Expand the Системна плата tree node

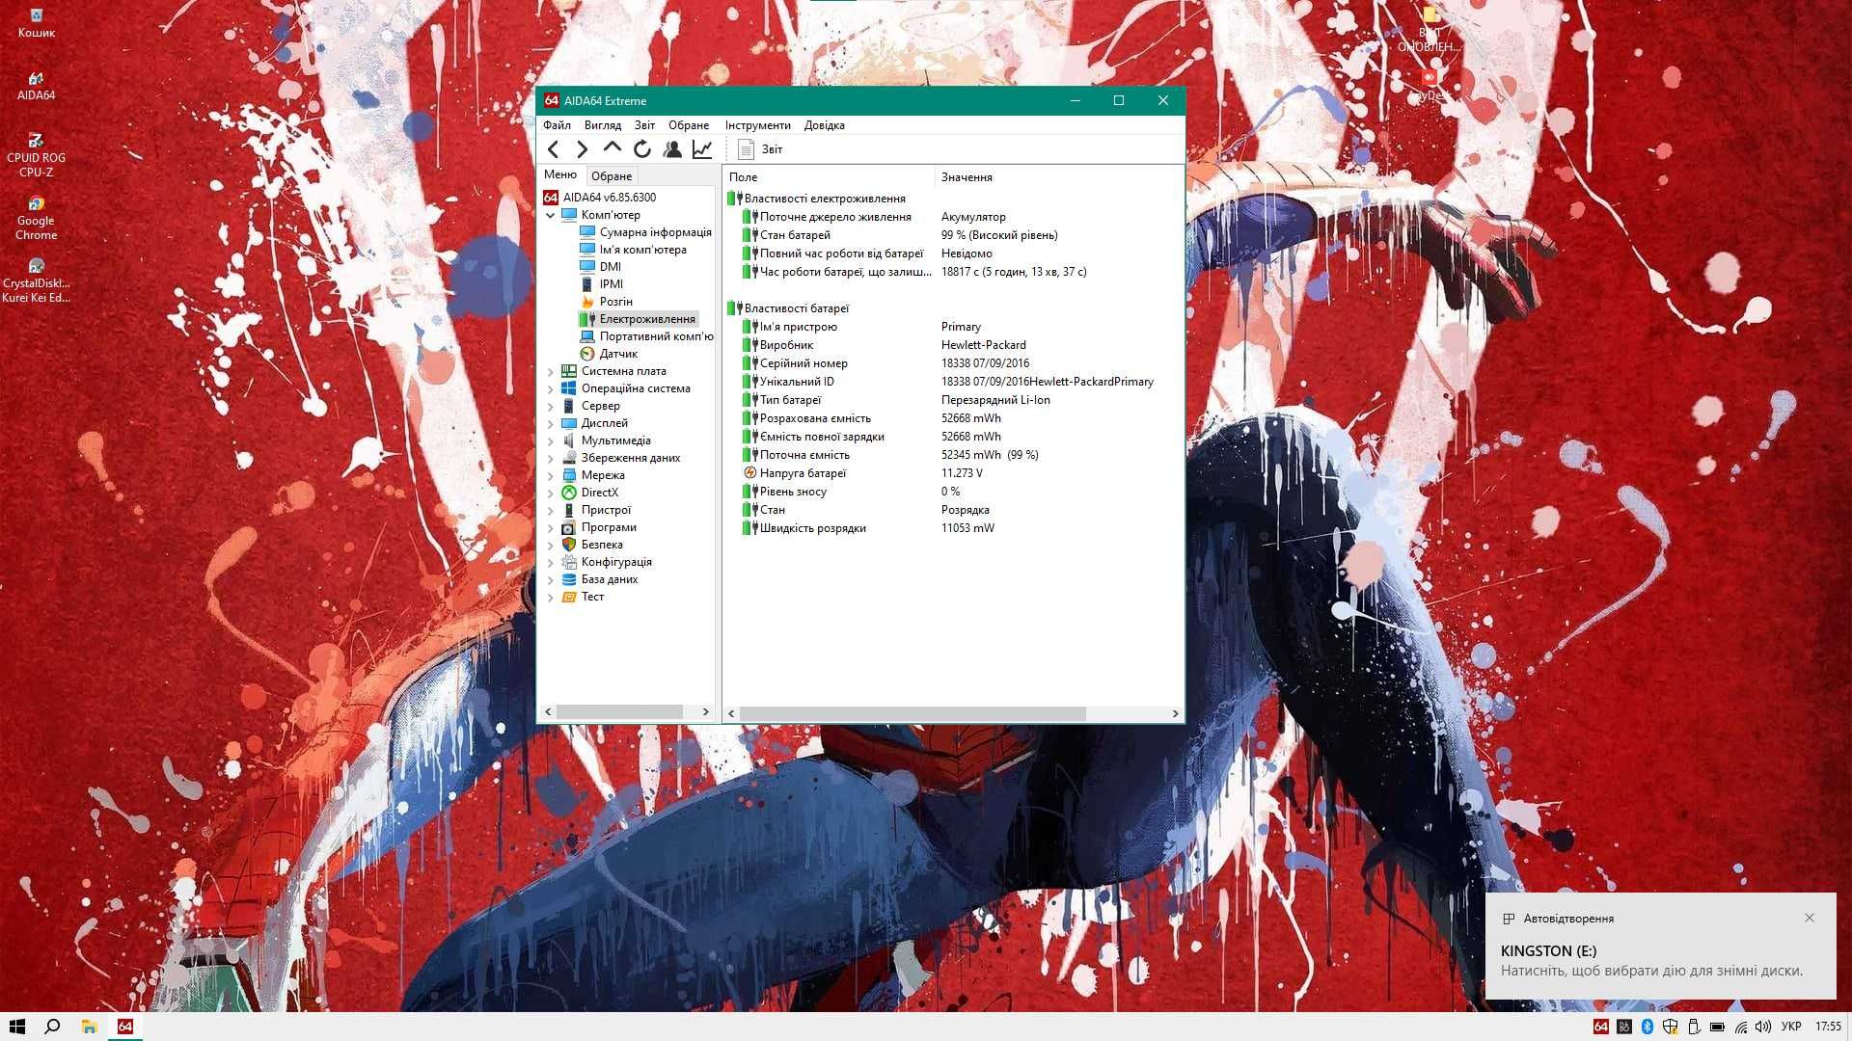pyautogui.click(x=550, y=370)
